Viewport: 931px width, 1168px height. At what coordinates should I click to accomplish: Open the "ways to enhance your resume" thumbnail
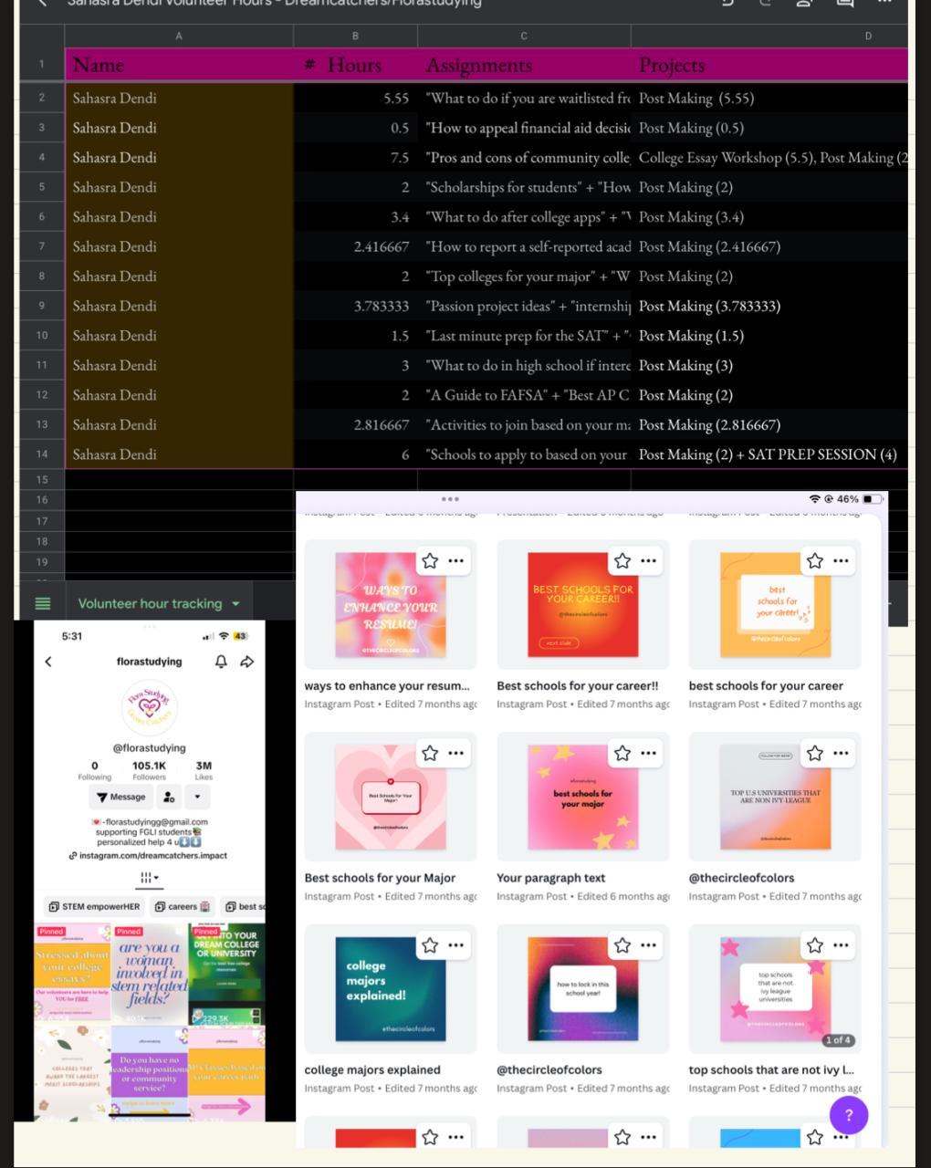point(391,605)
